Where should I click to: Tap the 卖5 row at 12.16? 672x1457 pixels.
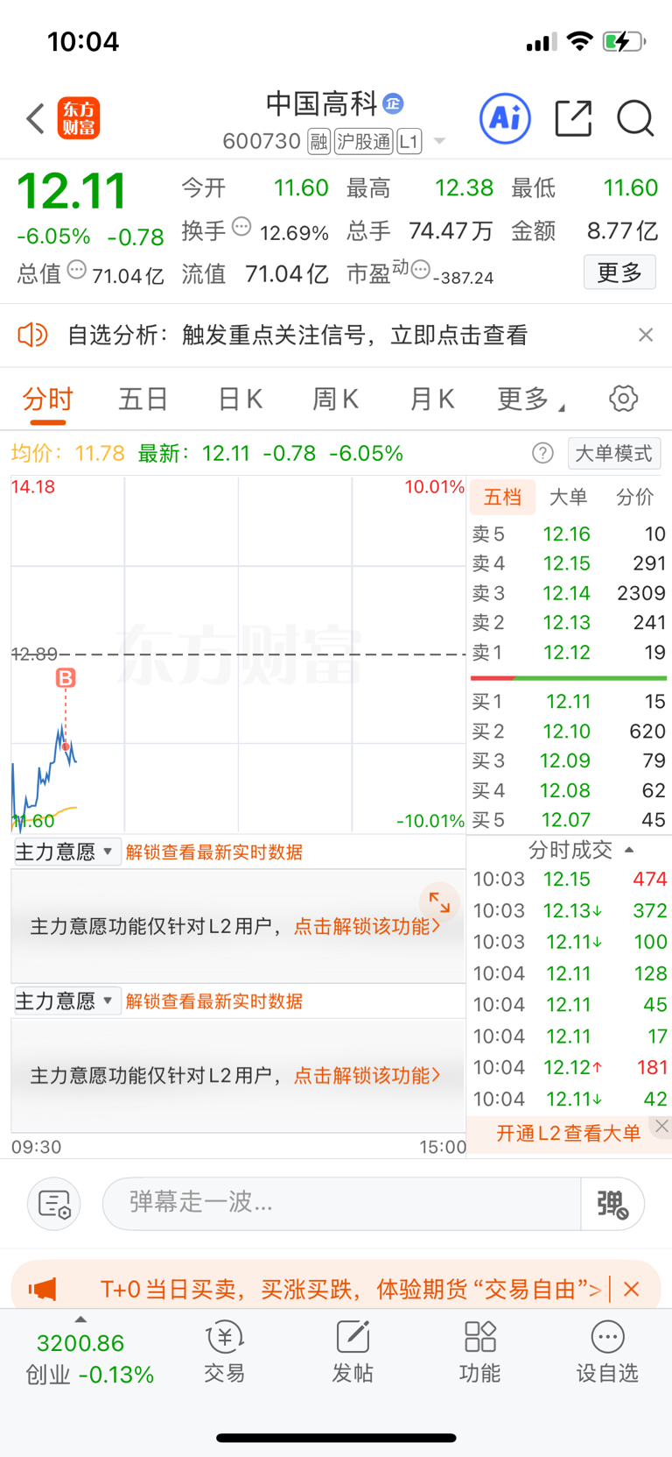coord(569,534)
